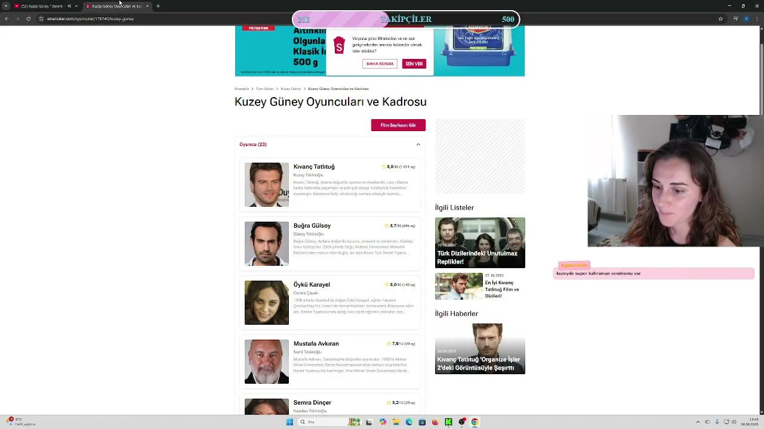Open Buğra Gülsoy's profile name link
This screenshot has height=429, width=764.
point(312,226)
